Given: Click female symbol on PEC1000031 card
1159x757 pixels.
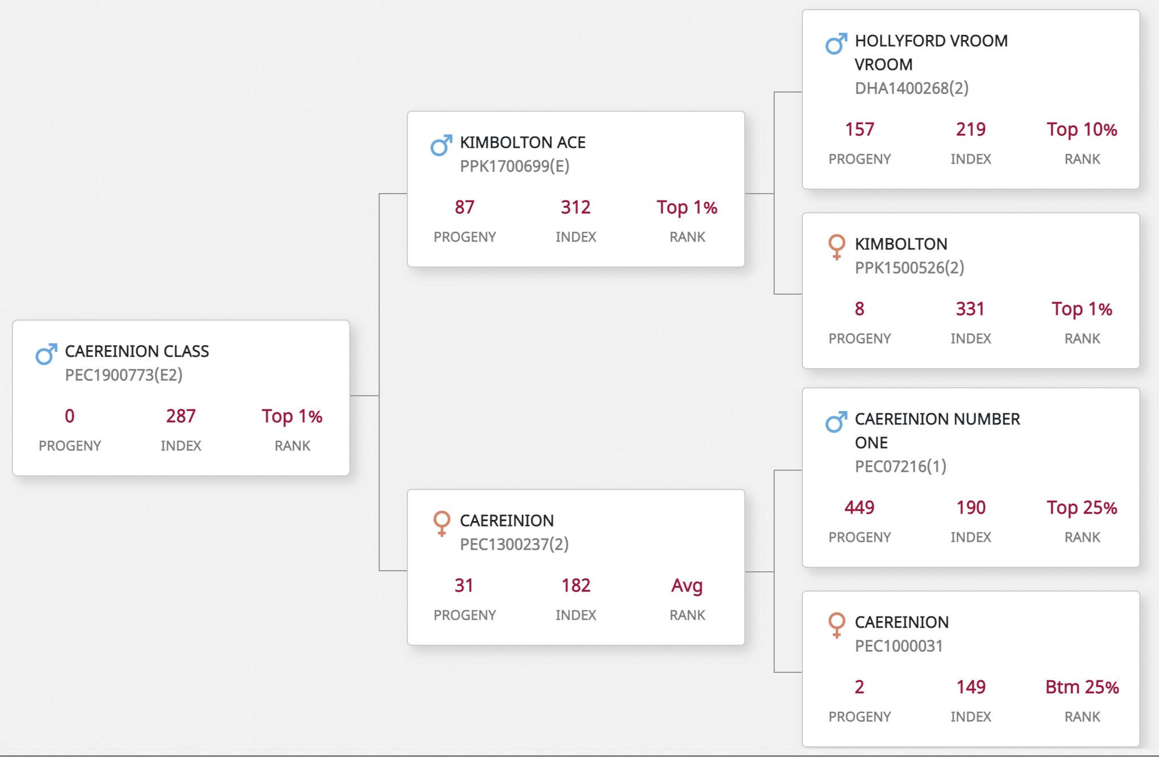Looking at the screenshot, I should (x=837, y=625).
